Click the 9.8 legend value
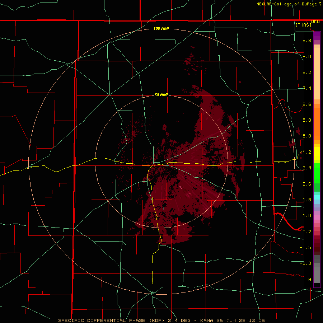Screen dimensions: 323x323 (307, 40)
